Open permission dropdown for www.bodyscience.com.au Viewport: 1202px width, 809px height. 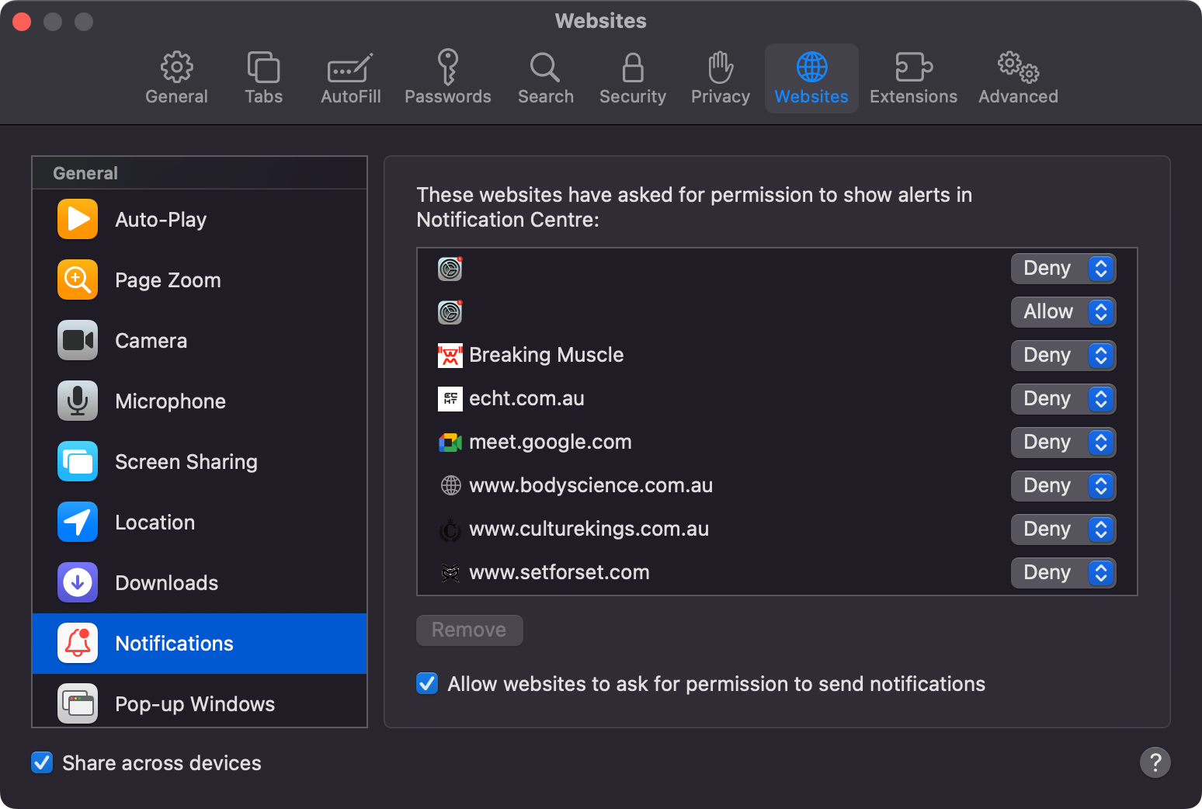pyautogui.click(x=1063, y=486)
